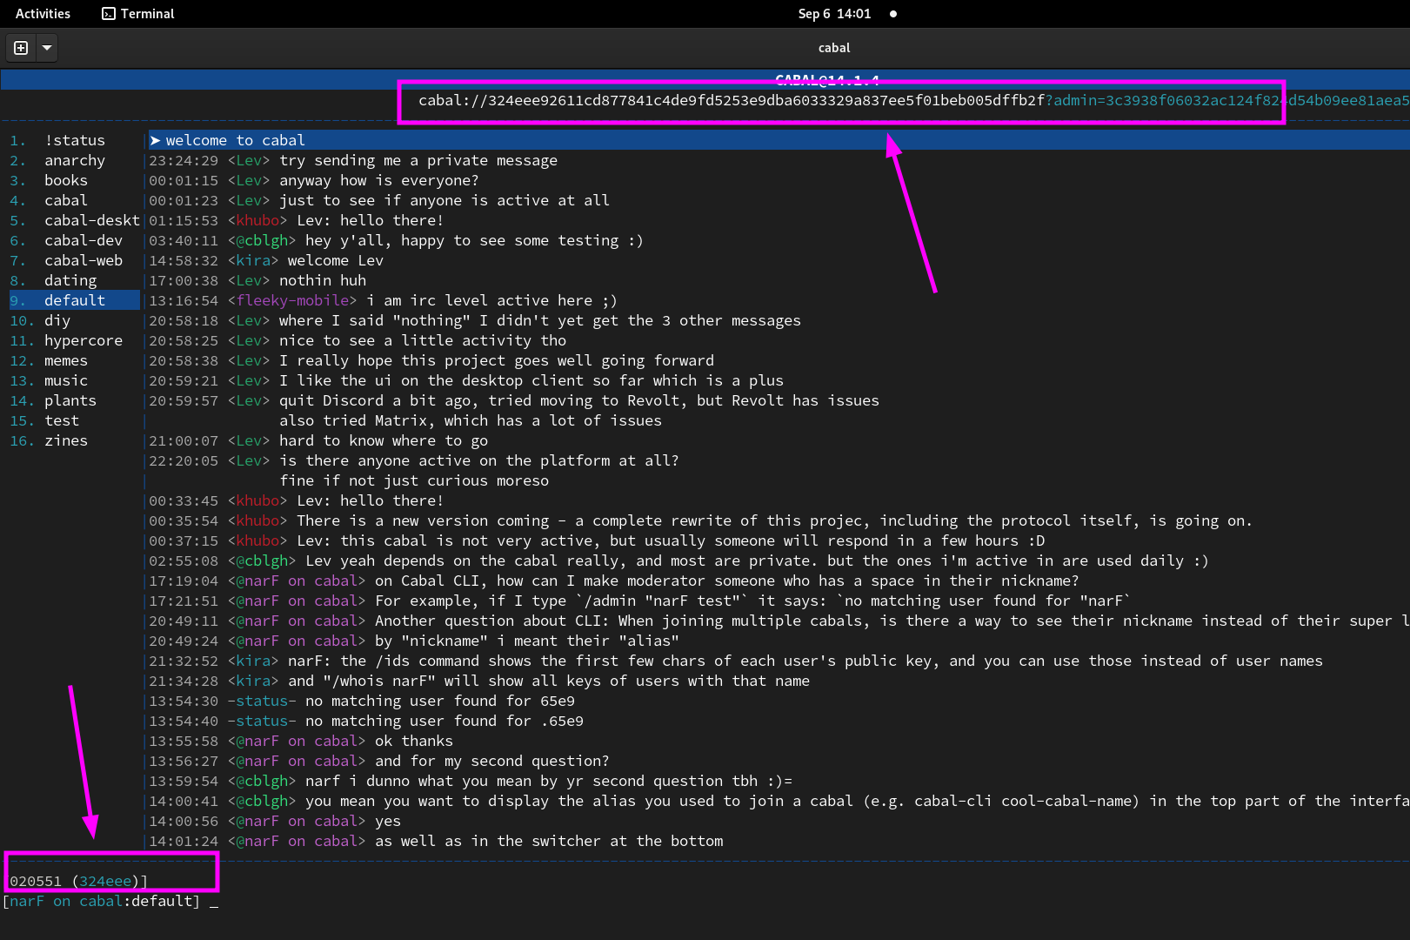Viewport: 1410px width, 940px height.
Task: Switch to the cabal-dev channel
Action: 74,240
